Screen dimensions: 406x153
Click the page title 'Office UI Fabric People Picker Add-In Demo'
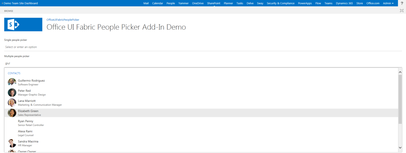point(116,27)
